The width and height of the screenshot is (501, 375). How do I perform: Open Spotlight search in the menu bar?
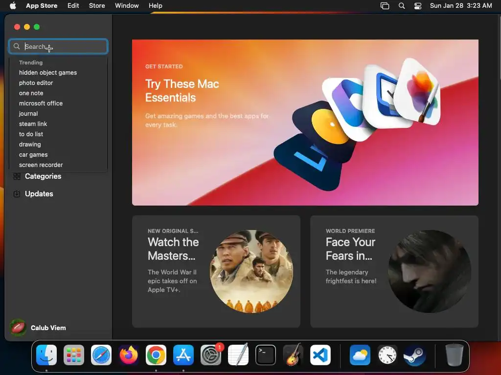[402, 6]
